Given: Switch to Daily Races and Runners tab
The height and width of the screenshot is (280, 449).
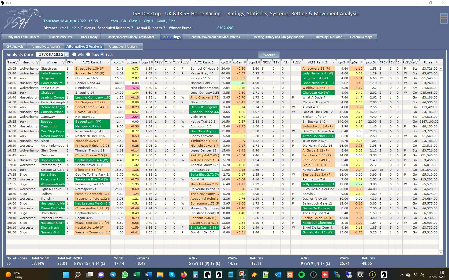Looking at the screenshot, I should (x=23, y=37).
